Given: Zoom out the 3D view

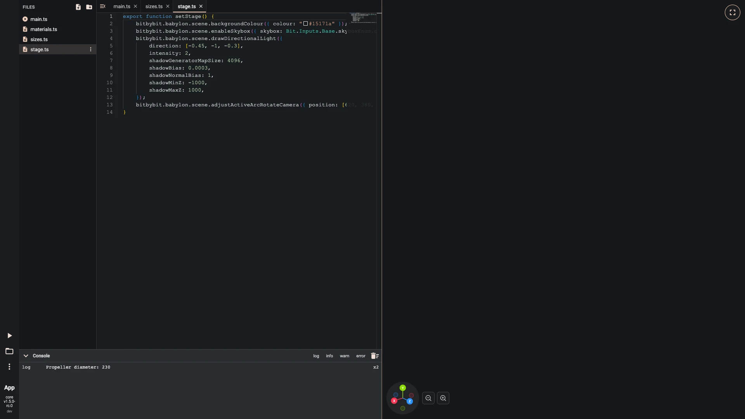Looking at the screenshot, I should tap(428, 398).
